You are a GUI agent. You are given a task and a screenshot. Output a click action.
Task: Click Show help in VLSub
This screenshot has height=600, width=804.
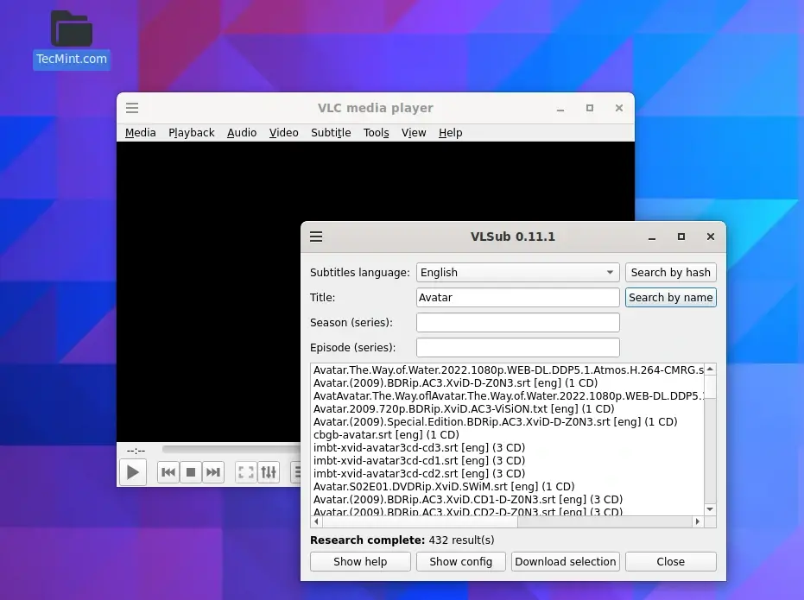tap(360, 561)
